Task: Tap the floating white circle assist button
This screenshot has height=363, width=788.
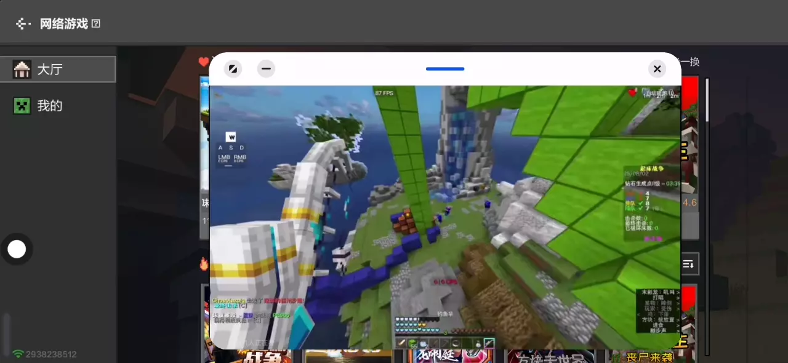Action: click(17, 249)
